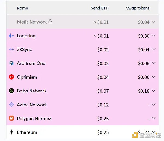Open the Boba Network name link
The height and width of the screenshot is (141, 164).
pos(32,91)
